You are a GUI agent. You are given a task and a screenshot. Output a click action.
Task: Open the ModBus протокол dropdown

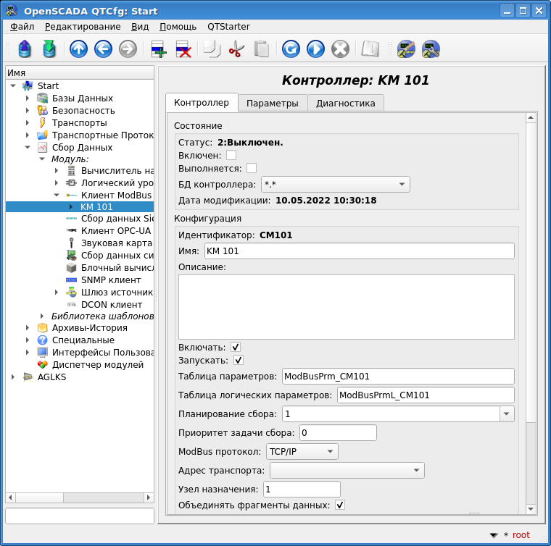click(x=302, y=452)
